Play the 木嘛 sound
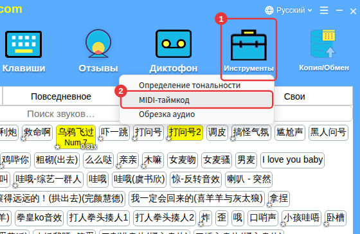This screenshot has width=360, height=234. 153,160
